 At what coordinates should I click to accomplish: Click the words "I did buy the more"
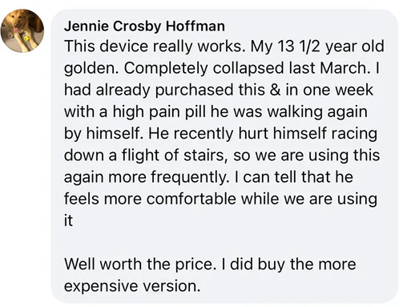[289, 265]
